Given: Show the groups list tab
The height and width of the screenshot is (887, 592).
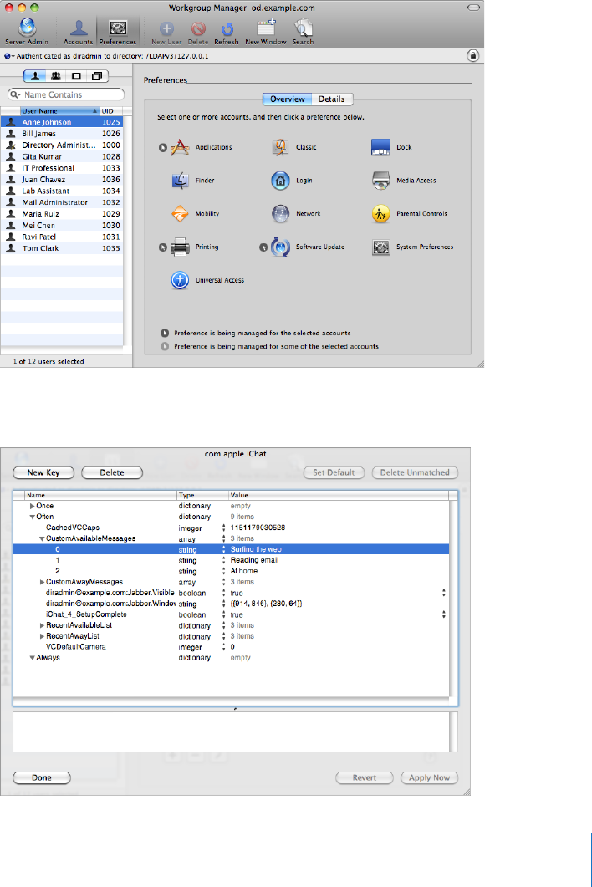Looking at the screenshot, I should 55,76.
